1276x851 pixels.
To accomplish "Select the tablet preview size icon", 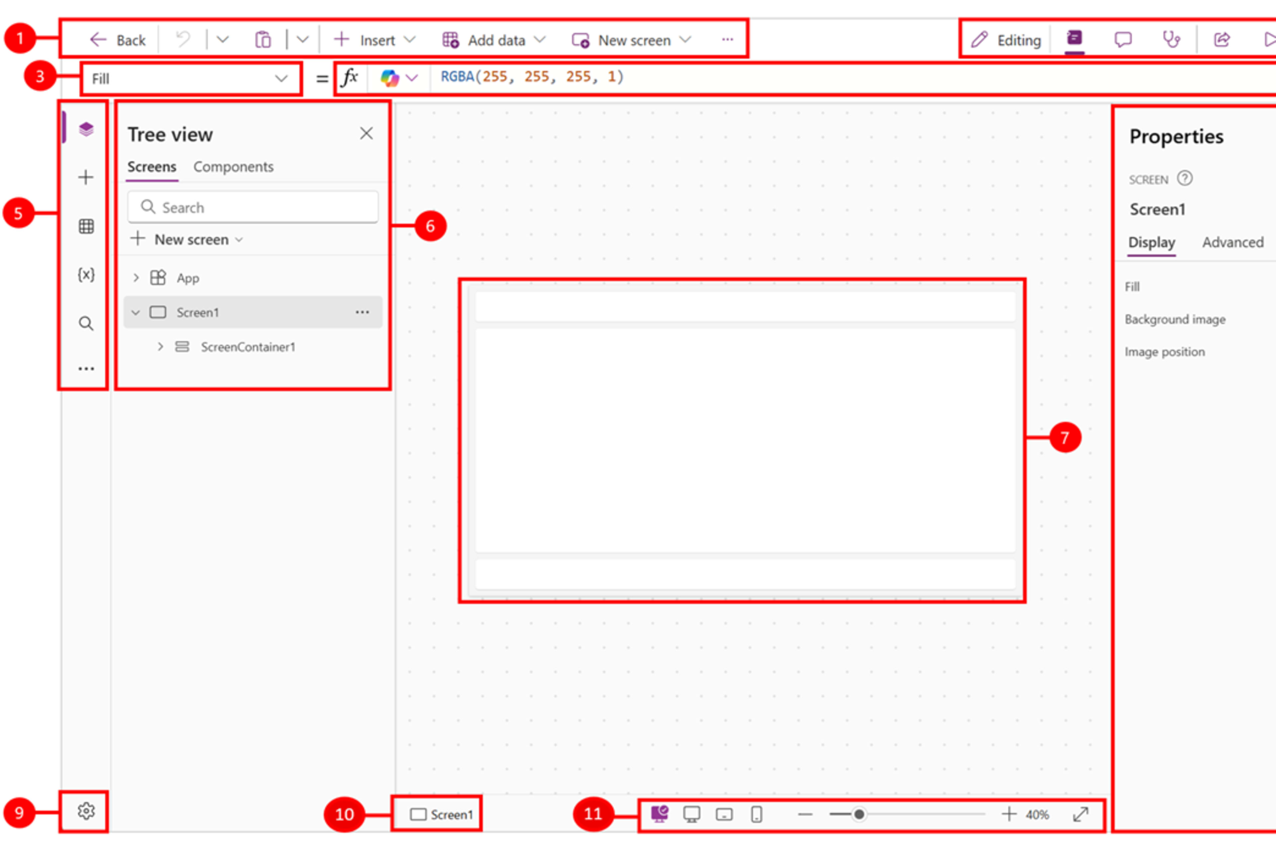I will click(724, 815).
